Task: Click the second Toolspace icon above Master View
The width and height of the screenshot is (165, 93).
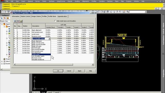Action: (x=5, y=18)
